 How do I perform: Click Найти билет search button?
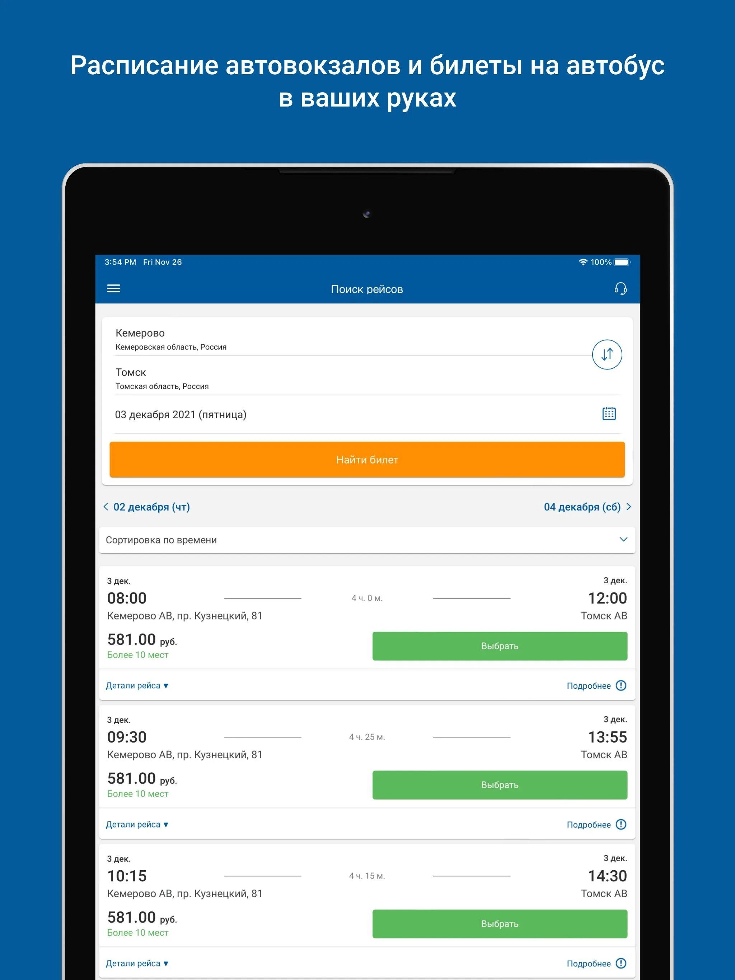(367, 459)
